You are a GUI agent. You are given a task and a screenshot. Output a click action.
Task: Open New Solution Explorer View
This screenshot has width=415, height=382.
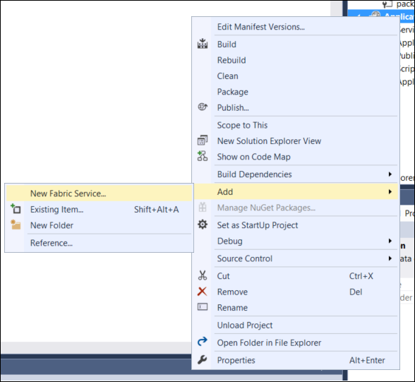click(x=296, y=141)
